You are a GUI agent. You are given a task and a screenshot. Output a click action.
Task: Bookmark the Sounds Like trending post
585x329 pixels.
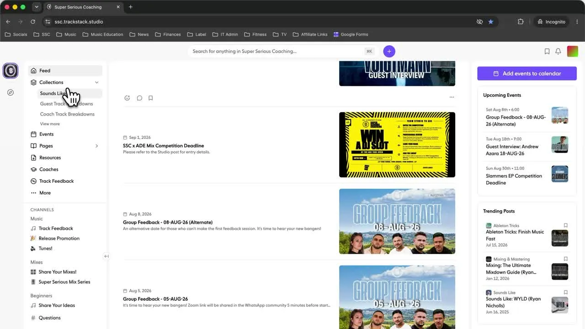pos(565,292)
